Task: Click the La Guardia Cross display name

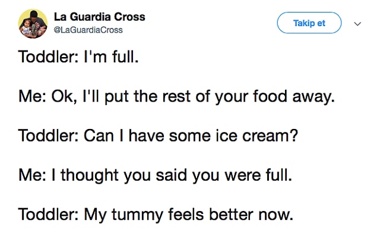Action: [100, 17]
